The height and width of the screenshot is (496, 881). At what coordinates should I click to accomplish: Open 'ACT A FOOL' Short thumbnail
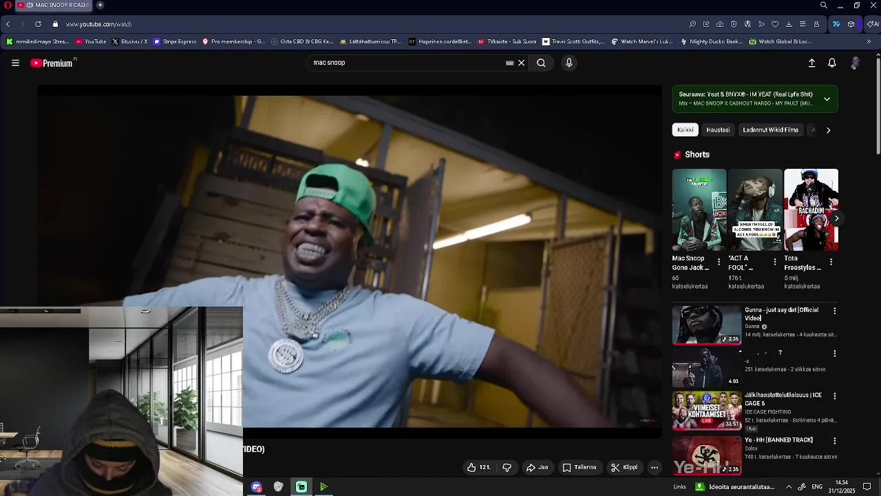[x=755, y=209]
